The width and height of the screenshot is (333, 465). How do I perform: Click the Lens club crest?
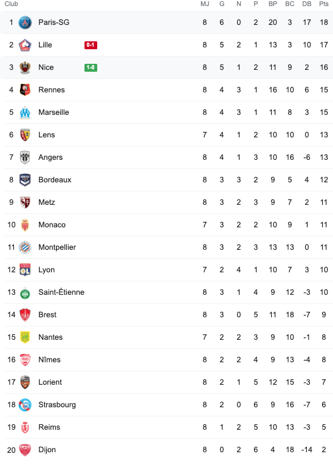coord(25,135)
